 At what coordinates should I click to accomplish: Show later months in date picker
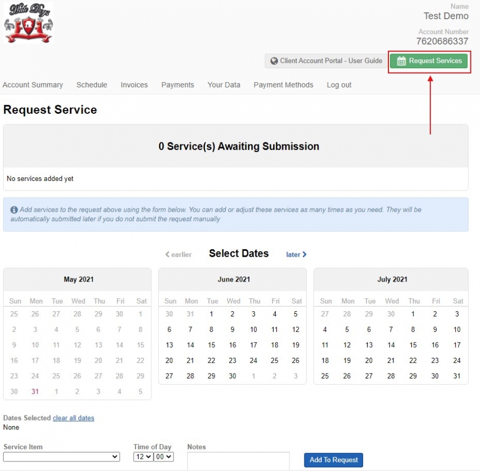[296, 255]
